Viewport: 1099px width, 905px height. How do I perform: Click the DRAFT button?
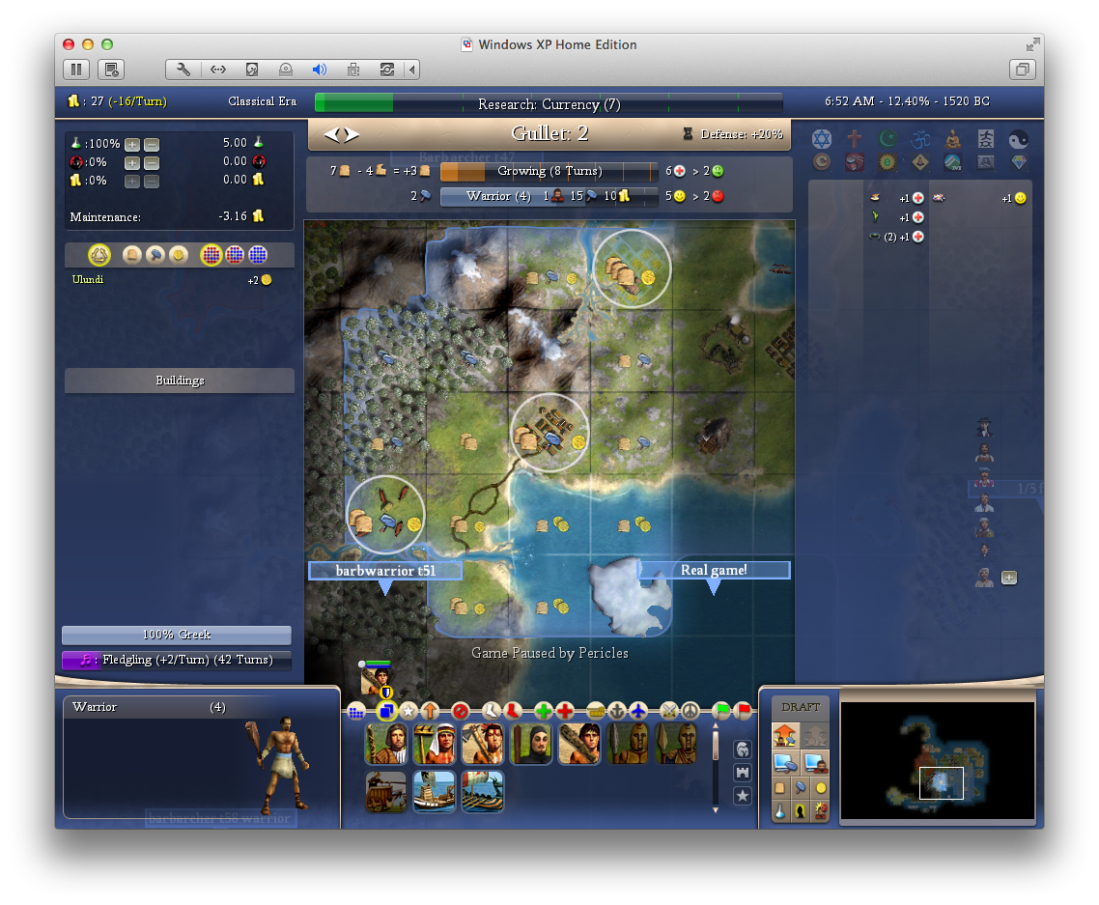[x=801, y=707]
